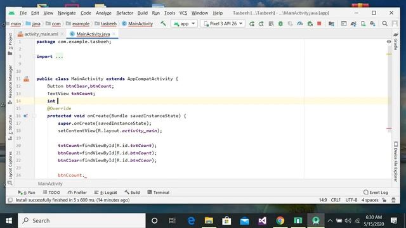Open the Tools menu

169,13
